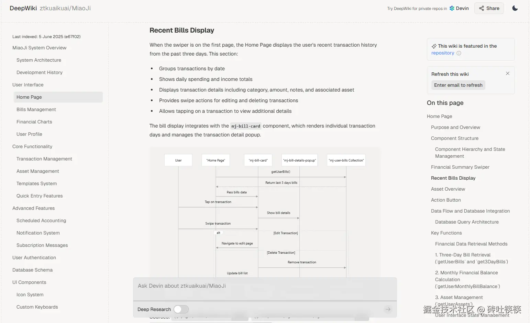Open Bills Management in sidebar
Screen dimensions: 530x323
tap(36, 109)
